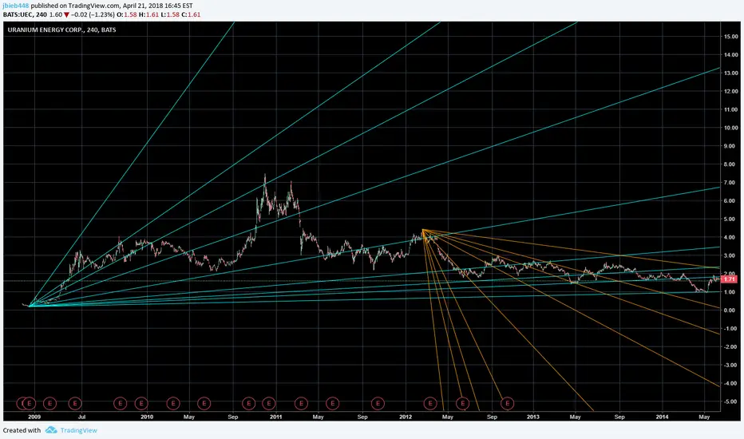Select the earnings E marker directly above 2009 label
This screenshot has width=744, height=439.
coord(30,403)
